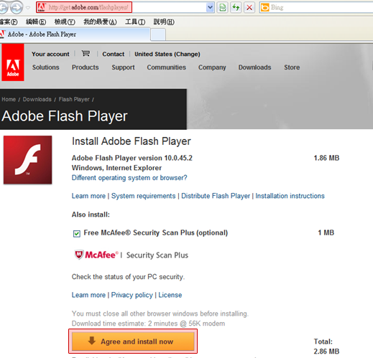Open the Downloads navigation item
373x358 pixels.
coord(254,67)
